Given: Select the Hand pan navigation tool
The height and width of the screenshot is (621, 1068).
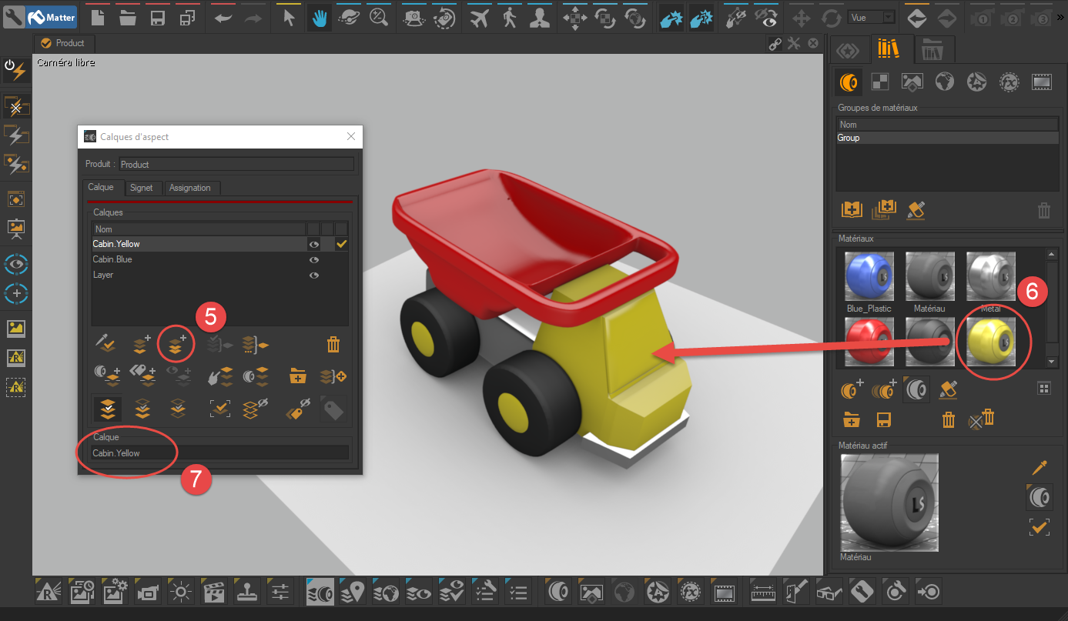Looking at the screenshot, I should coord(318,17).
